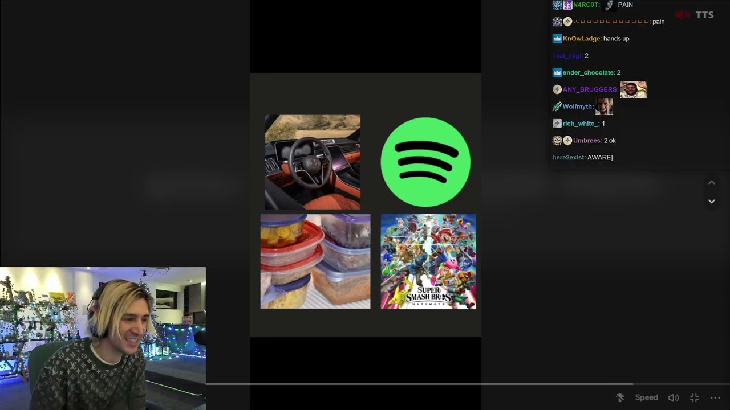The width and height of the screenshot is (730, 410).
Task: Open akai_yagi's username in chat
Action: (567, 56)
